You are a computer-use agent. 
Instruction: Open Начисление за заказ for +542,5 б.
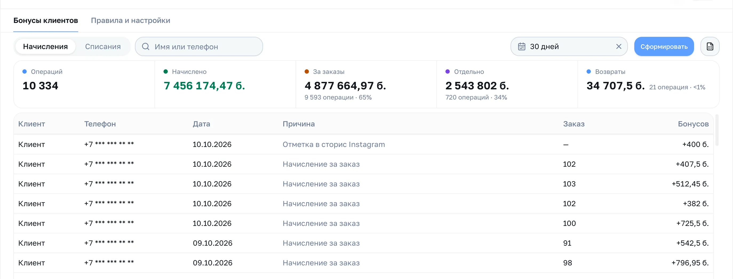point(321,243)
